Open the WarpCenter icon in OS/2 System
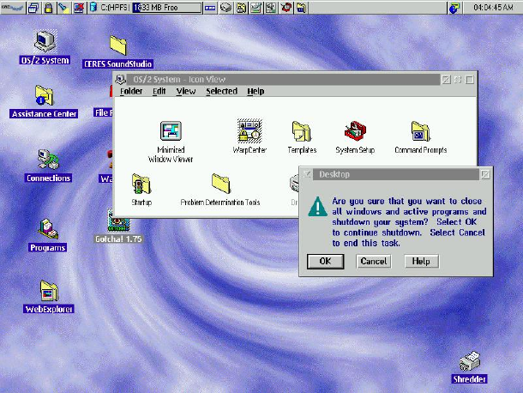This screenshot has width=523, height=393. [249, 136]
